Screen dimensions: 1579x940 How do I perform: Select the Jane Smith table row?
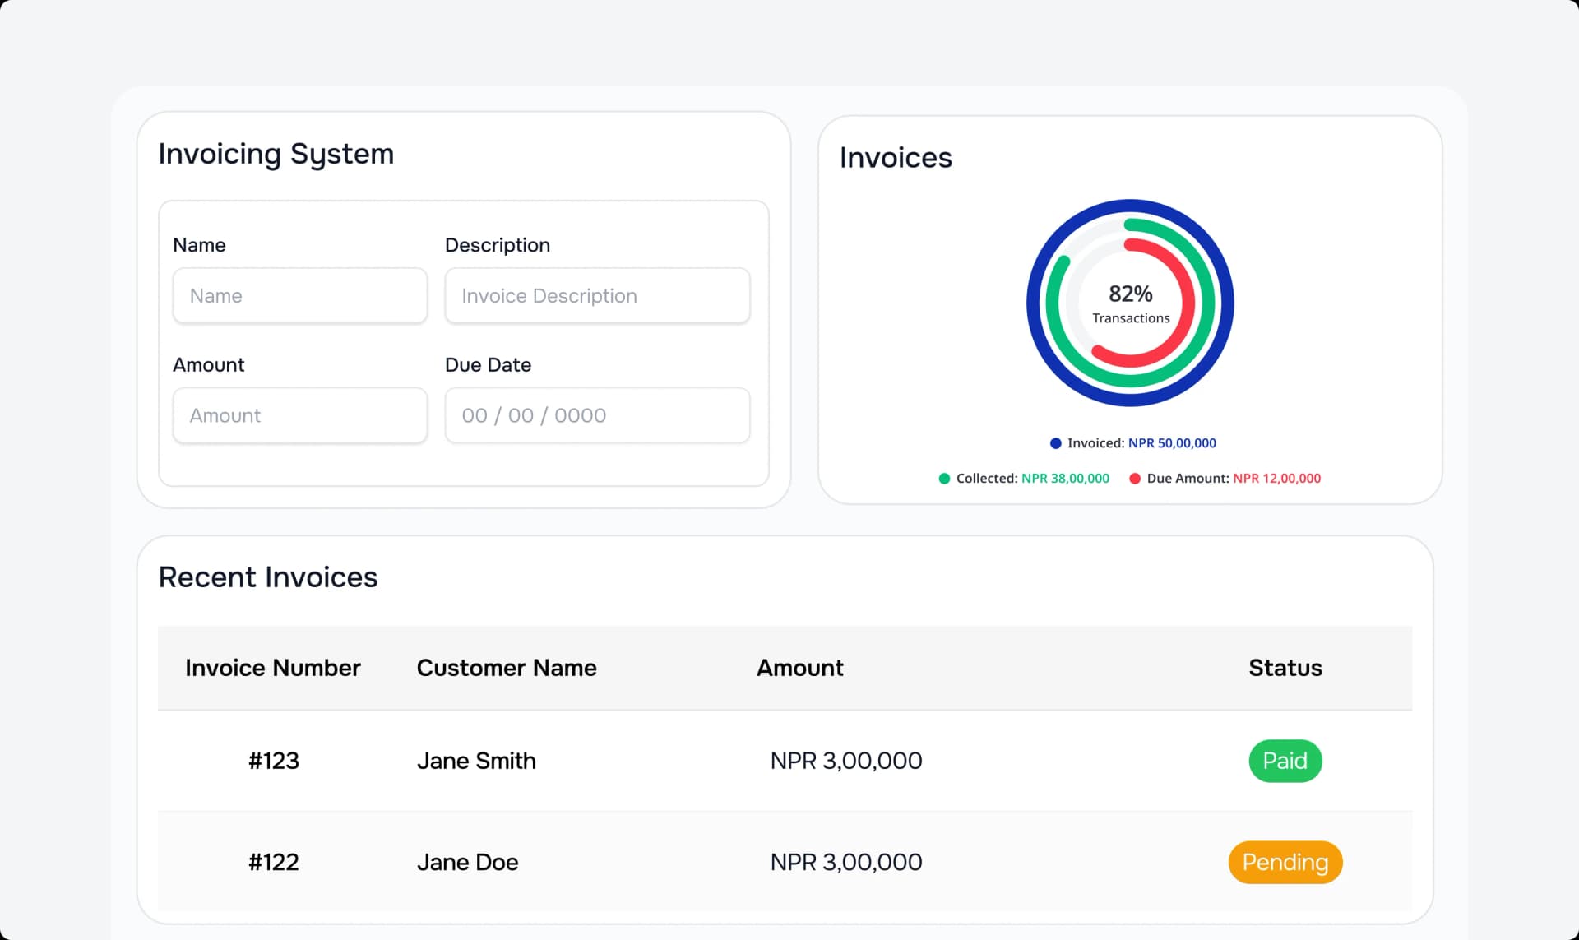pyautogui.click(x=477, y=761)
